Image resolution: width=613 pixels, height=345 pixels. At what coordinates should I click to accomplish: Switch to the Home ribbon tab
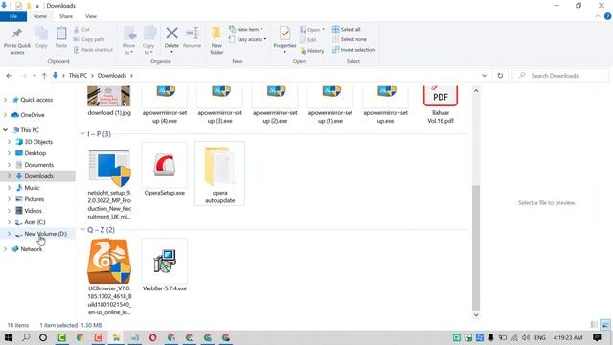click(39, 16)
